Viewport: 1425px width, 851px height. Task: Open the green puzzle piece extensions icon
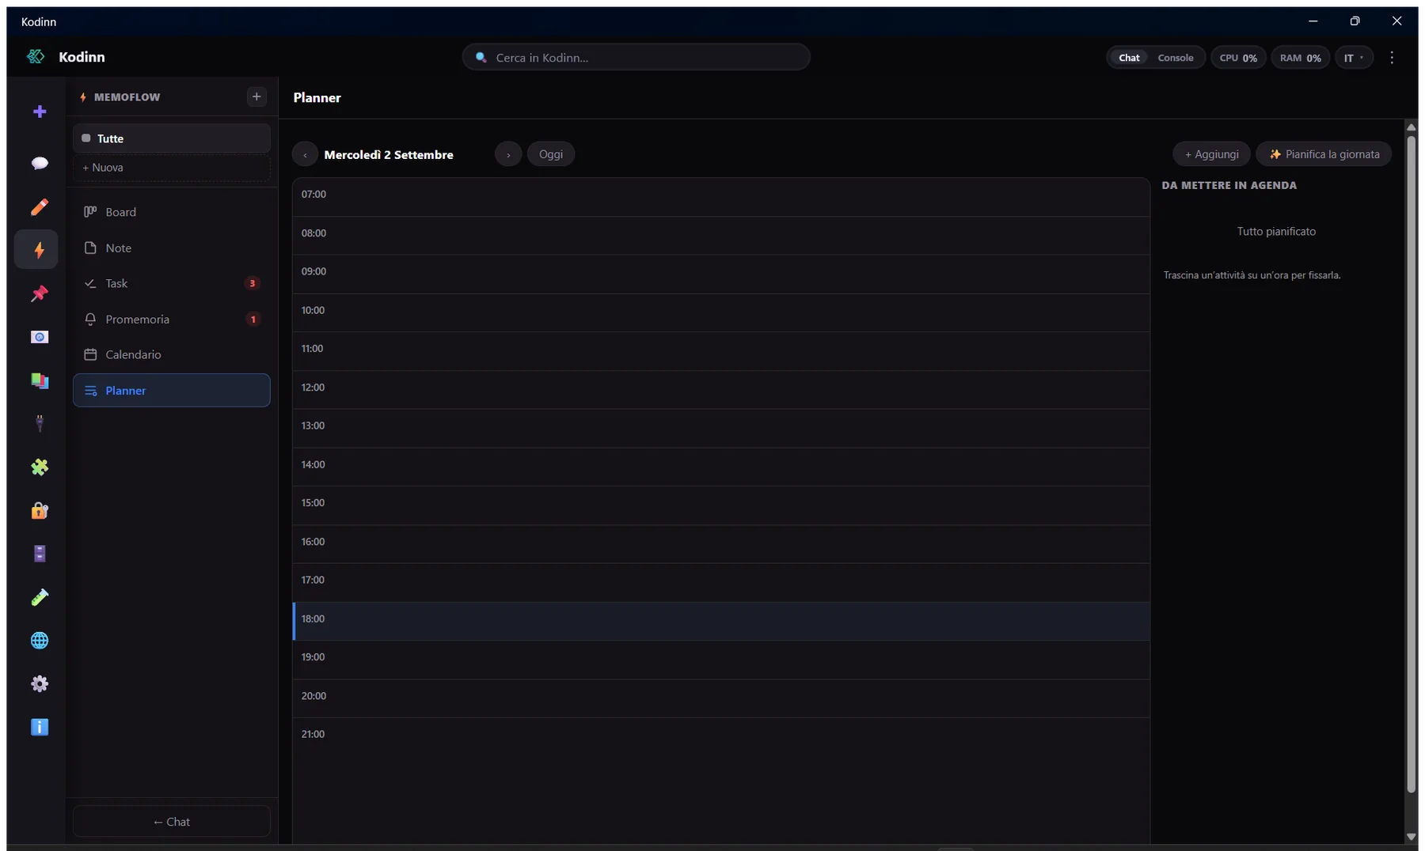point(40,467)
